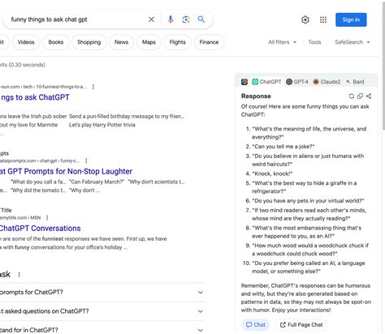This screenshot has width=385, height=334.
Task: Clear the search box with X icon
Action: pos(151,19)
